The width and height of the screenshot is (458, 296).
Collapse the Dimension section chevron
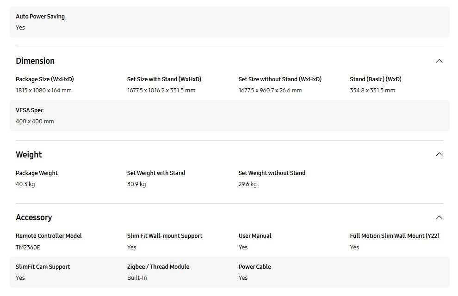[x=439, y=61]
